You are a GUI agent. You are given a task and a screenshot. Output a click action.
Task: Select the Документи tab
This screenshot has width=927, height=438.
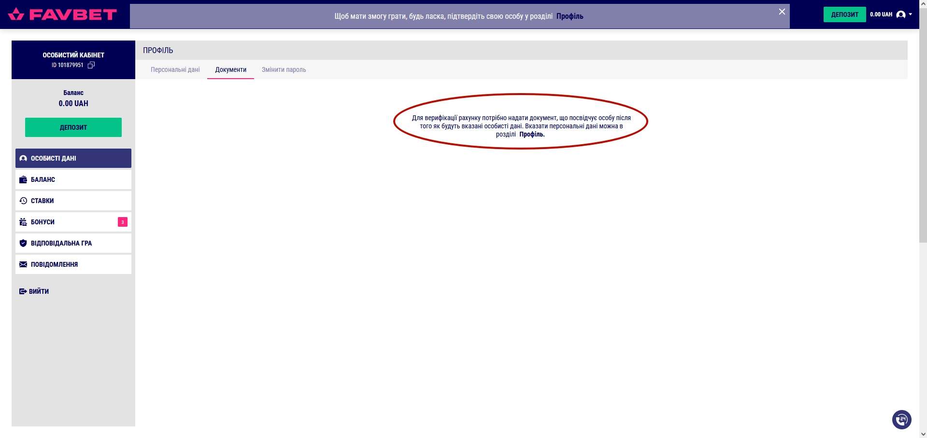tap(230, 69)
